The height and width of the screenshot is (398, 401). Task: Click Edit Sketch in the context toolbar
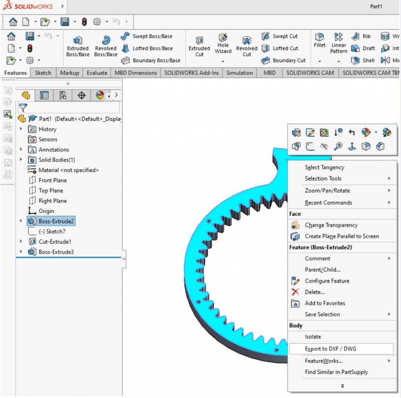pyautogui.click(x=311, y=132)
